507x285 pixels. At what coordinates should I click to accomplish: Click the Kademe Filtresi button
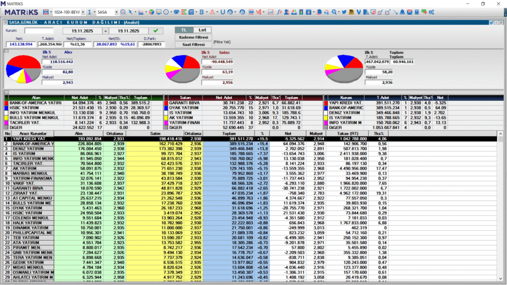point(194,37)
